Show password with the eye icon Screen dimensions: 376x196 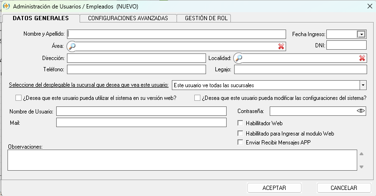[361, 111]
